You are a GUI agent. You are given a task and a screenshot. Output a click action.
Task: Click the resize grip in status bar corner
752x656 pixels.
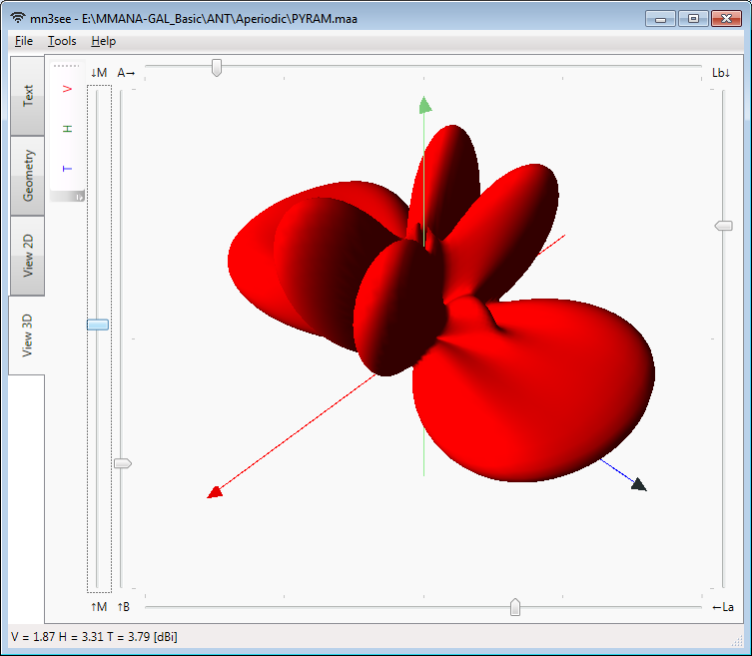click(737, 641)
